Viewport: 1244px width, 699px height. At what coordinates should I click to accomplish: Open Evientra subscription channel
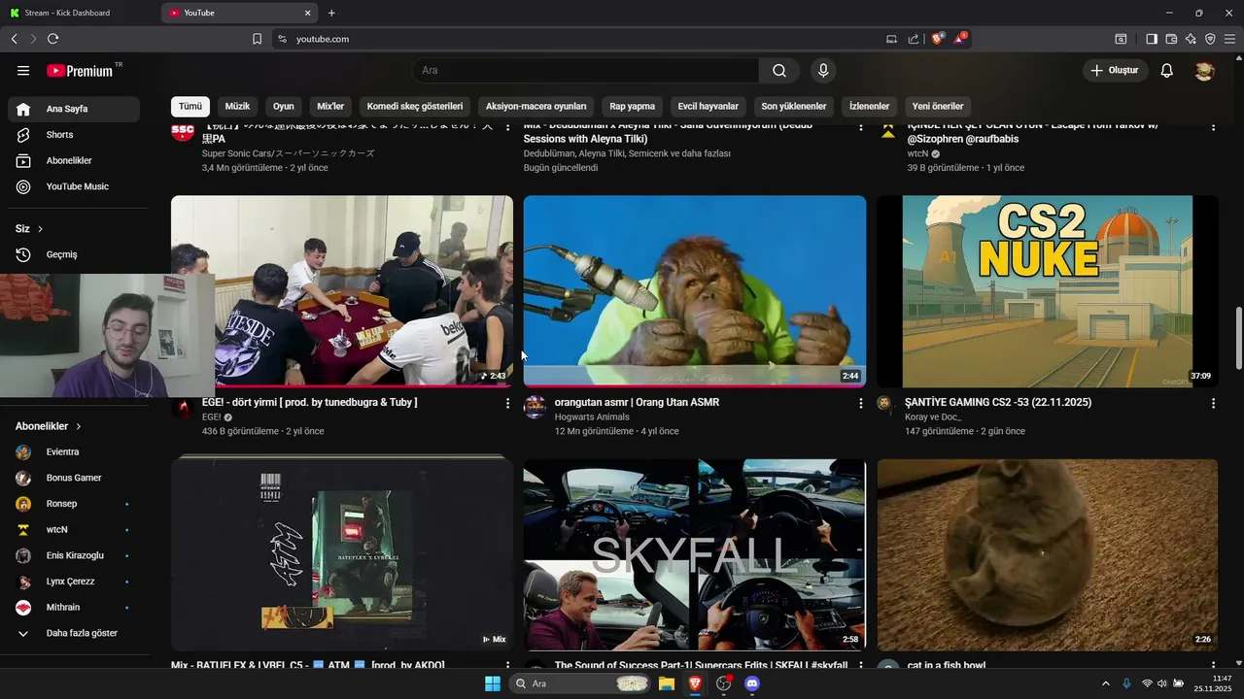(x=74, y=451)
